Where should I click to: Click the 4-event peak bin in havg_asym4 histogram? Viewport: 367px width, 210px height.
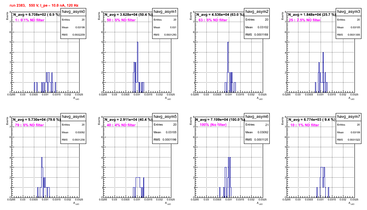coord(42,177)
